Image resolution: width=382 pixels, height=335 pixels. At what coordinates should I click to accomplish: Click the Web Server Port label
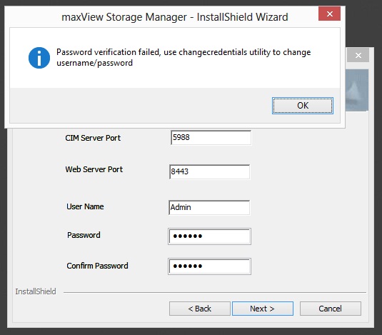pos(94,169)
